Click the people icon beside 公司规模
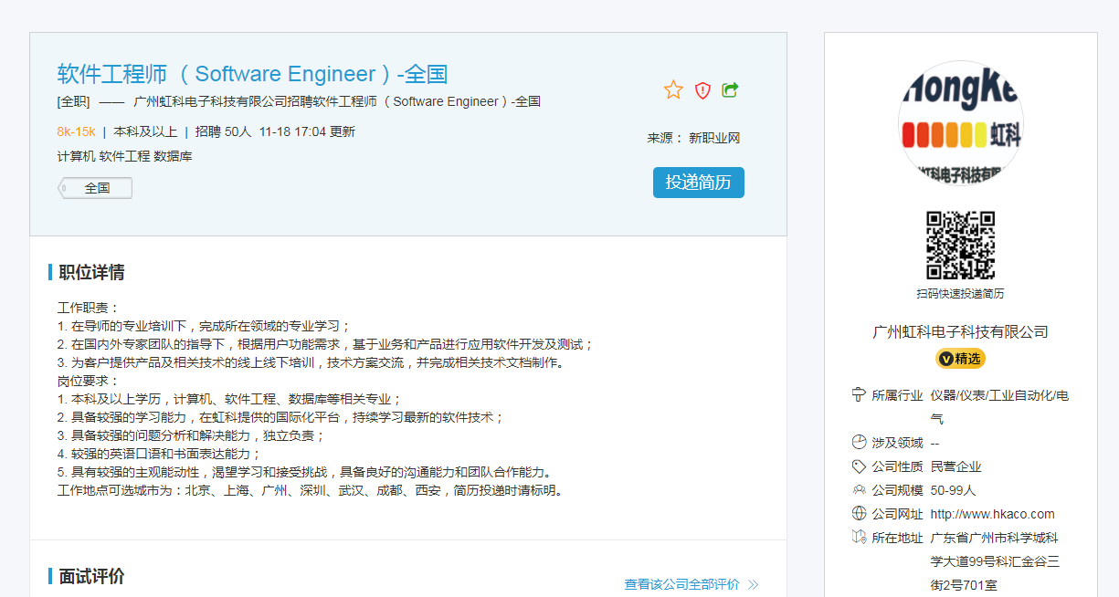 click(859, 490)
